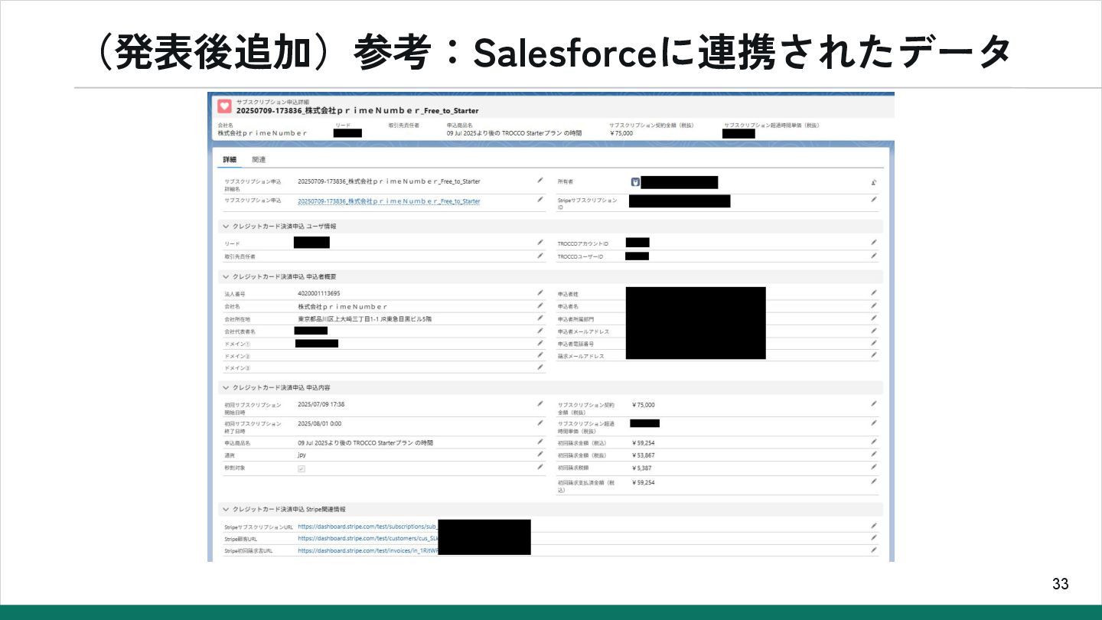Image resolution: width=1102 pixels, height=620 pixels.
Task: Click the 2025/07/09 17:38 start date value
Action: 321,404
